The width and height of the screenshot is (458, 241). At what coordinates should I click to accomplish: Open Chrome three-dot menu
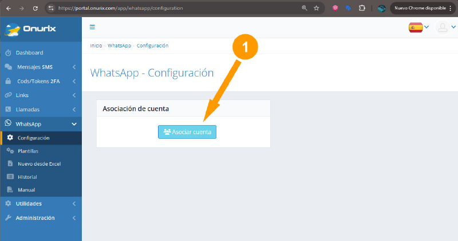[451, 8]
